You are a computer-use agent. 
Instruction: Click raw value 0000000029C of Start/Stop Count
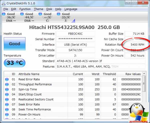[x=131, y=94]
